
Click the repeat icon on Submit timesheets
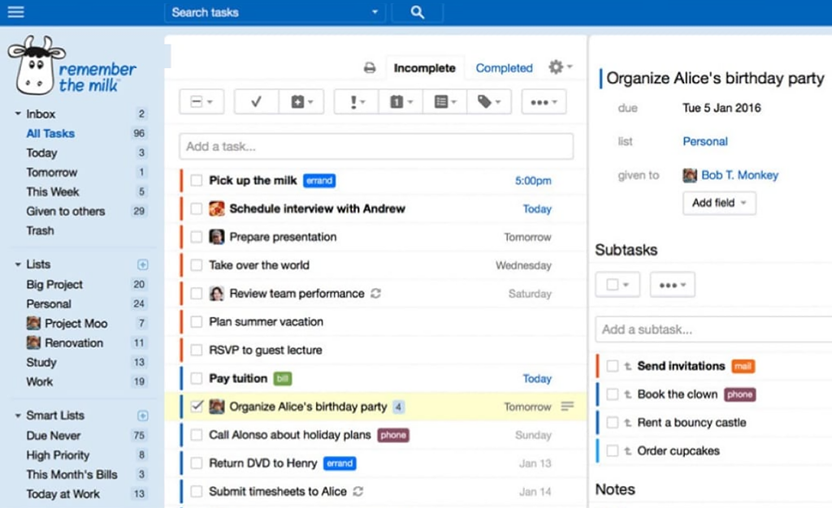(x=358, y=492)
